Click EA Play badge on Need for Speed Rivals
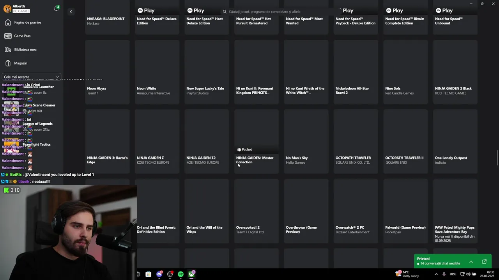 click(394, 10)
